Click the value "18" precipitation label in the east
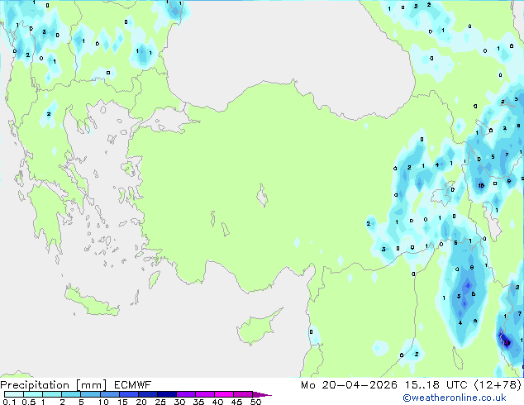 [481, 185]
